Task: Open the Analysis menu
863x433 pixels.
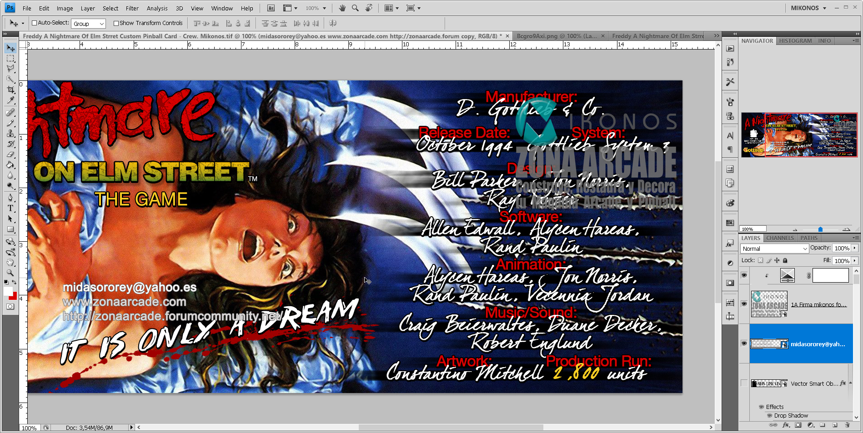Action: [157, 8]
